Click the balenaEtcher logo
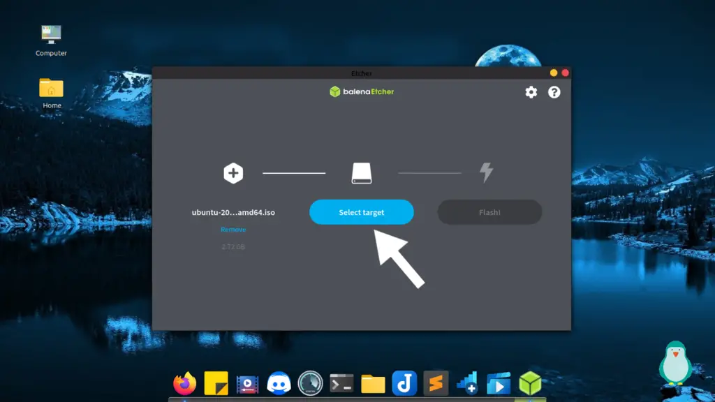Screen dimensions: 715x402 tap(362, 91)
